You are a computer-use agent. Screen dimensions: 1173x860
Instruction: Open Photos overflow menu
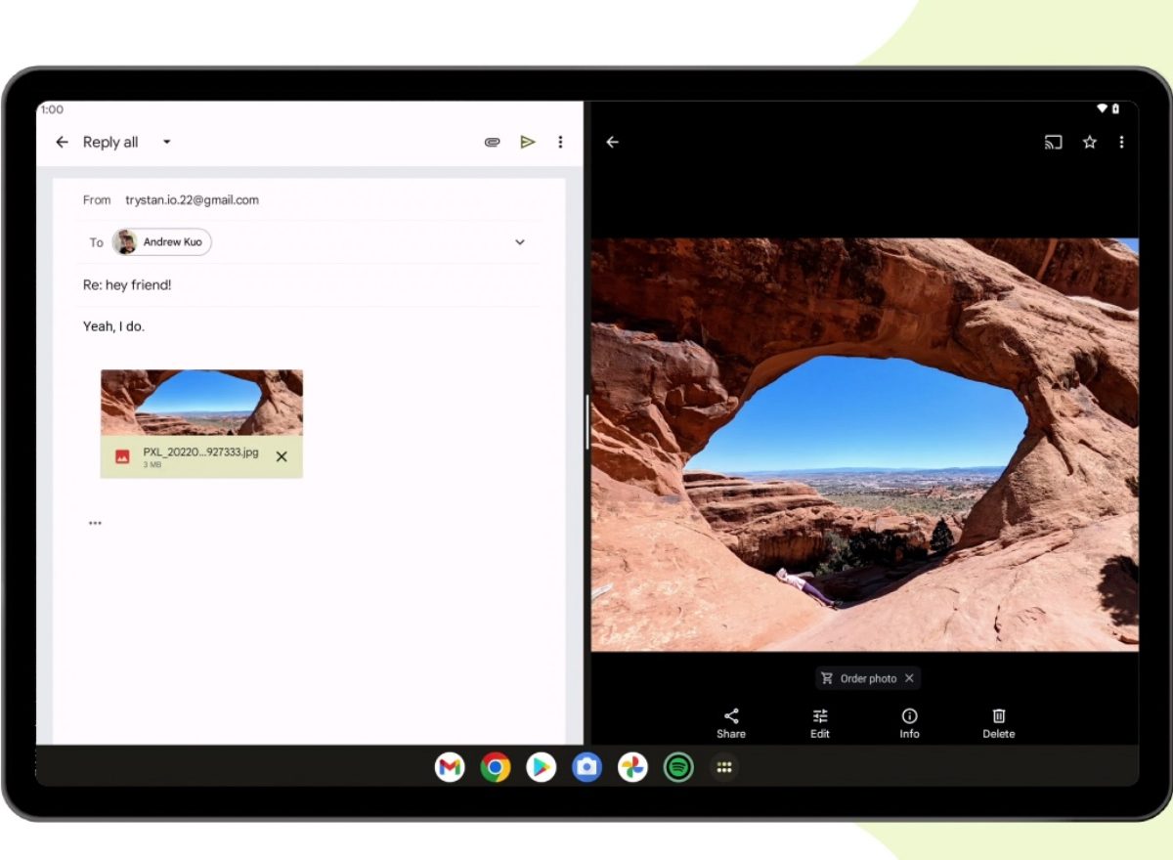pos(1121,143)
